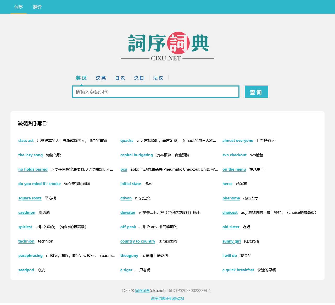Open the 'dewater' word link

pos(128,212)
